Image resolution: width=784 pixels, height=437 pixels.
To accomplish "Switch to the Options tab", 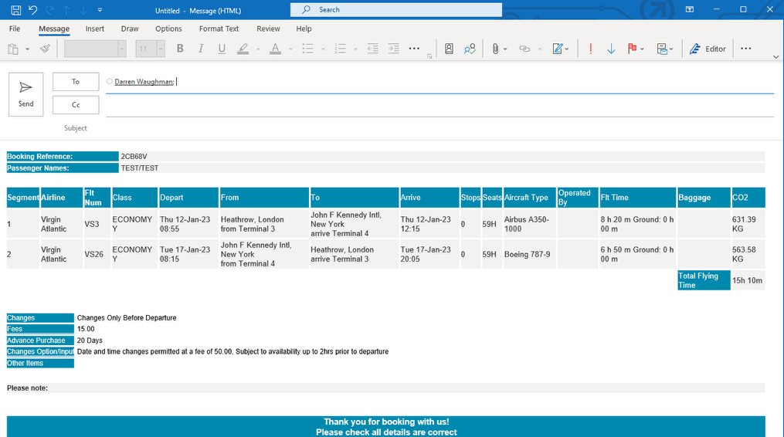I will click(x=168, y=29).
